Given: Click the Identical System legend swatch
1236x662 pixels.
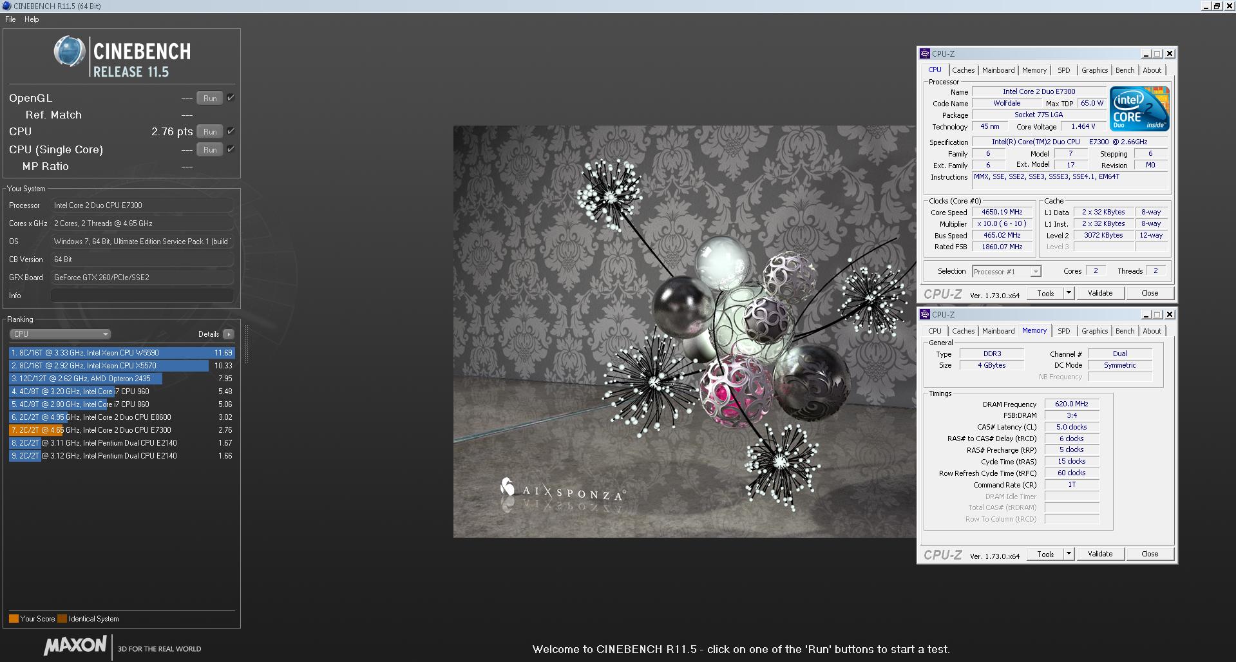Looking at the screenshot, I should pos(62,619).
